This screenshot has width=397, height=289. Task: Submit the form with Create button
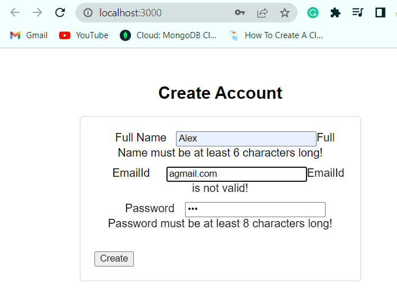point(114,259)
